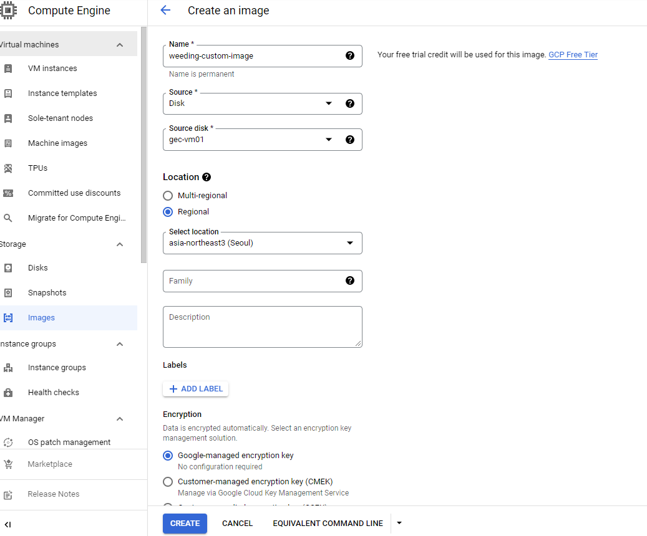Click the Marketplace cart icon

pyautogui.click(x=8, y=464)
